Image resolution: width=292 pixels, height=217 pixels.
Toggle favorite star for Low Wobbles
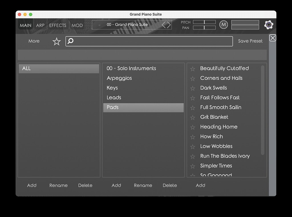click(193, 147)
